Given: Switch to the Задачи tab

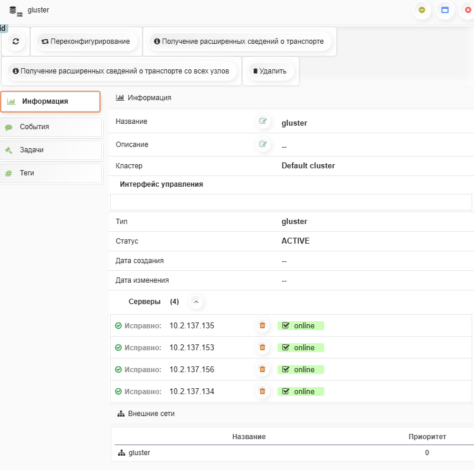Looking at the screenshot, I should coord(51,150).
